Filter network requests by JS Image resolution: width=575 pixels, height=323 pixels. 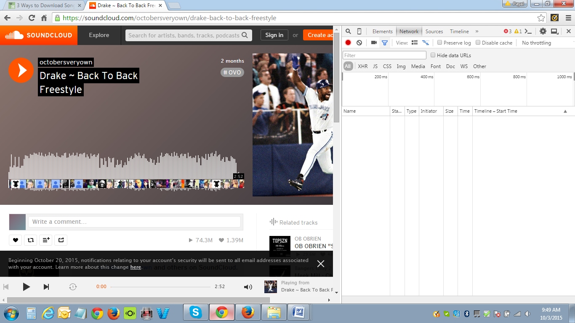[x=375, y=66]
